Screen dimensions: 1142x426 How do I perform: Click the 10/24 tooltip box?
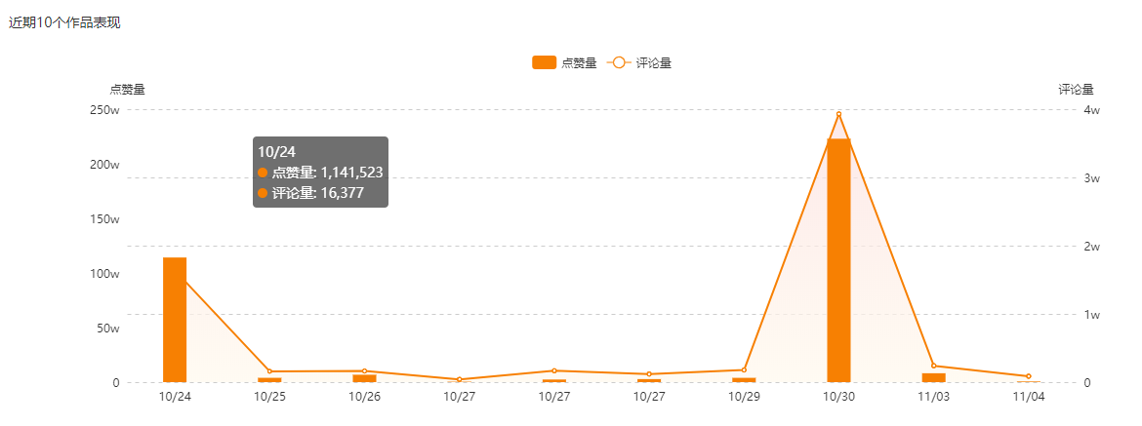coord(320,173)
